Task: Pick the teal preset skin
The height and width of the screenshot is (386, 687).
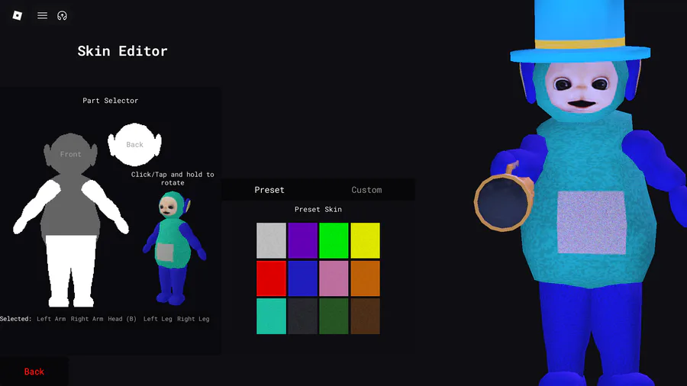Action: (x=271, y=317)
